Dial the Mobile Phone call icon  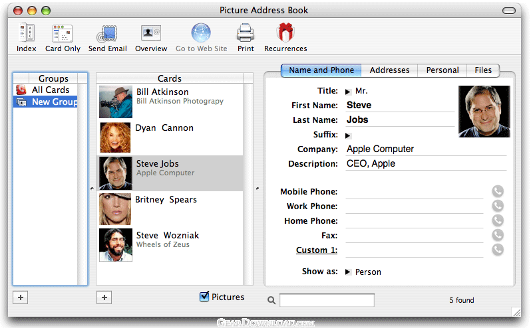click(x=498, y=191)
